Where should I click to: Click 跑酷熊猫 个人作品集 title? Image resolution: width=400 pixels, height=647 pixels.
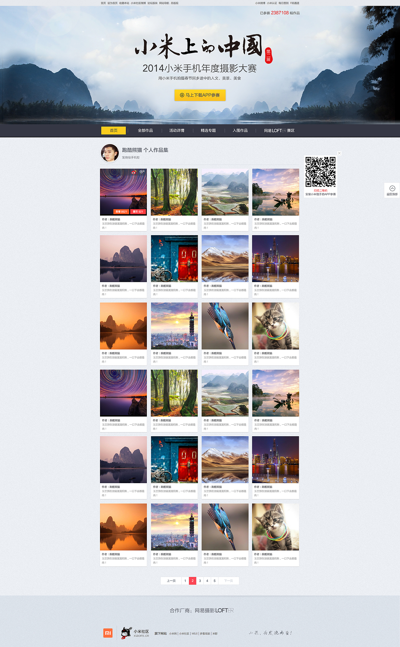tap(145, 150)
